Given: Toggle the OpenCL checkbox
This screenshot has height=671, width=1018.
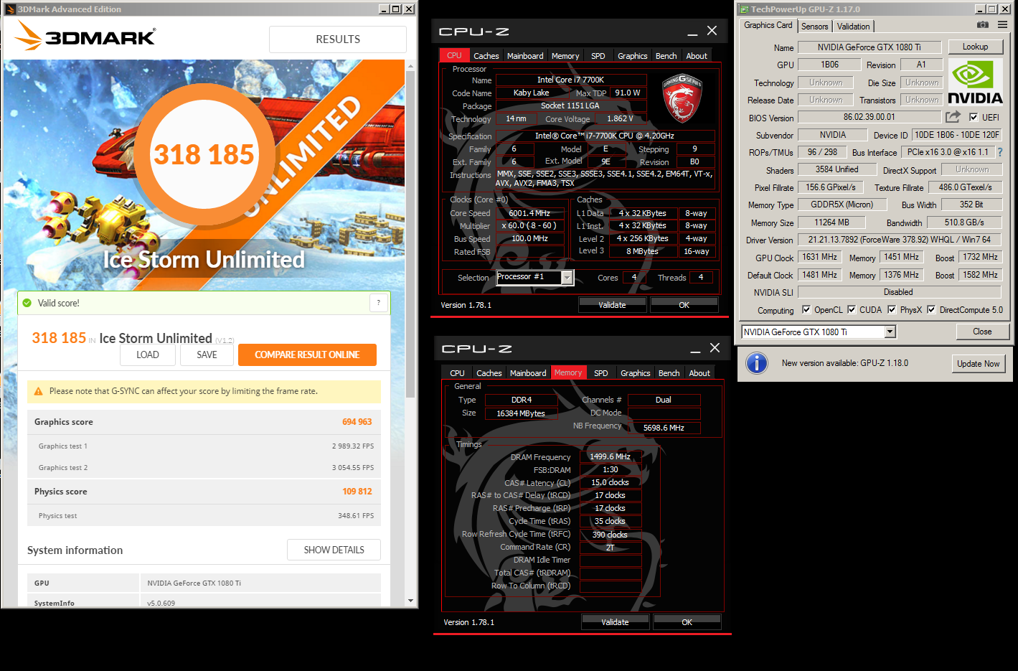Looking at the screenshot, I should click(806, 310).
